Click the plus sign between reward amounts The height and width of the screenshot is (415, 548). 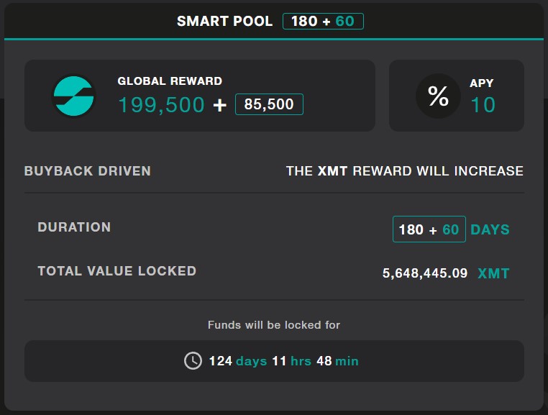point(220,105)
